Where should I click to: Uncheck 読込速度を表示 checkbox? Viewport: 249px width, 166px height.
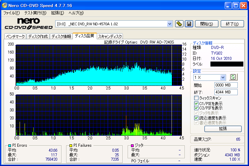tap(196, 118)
